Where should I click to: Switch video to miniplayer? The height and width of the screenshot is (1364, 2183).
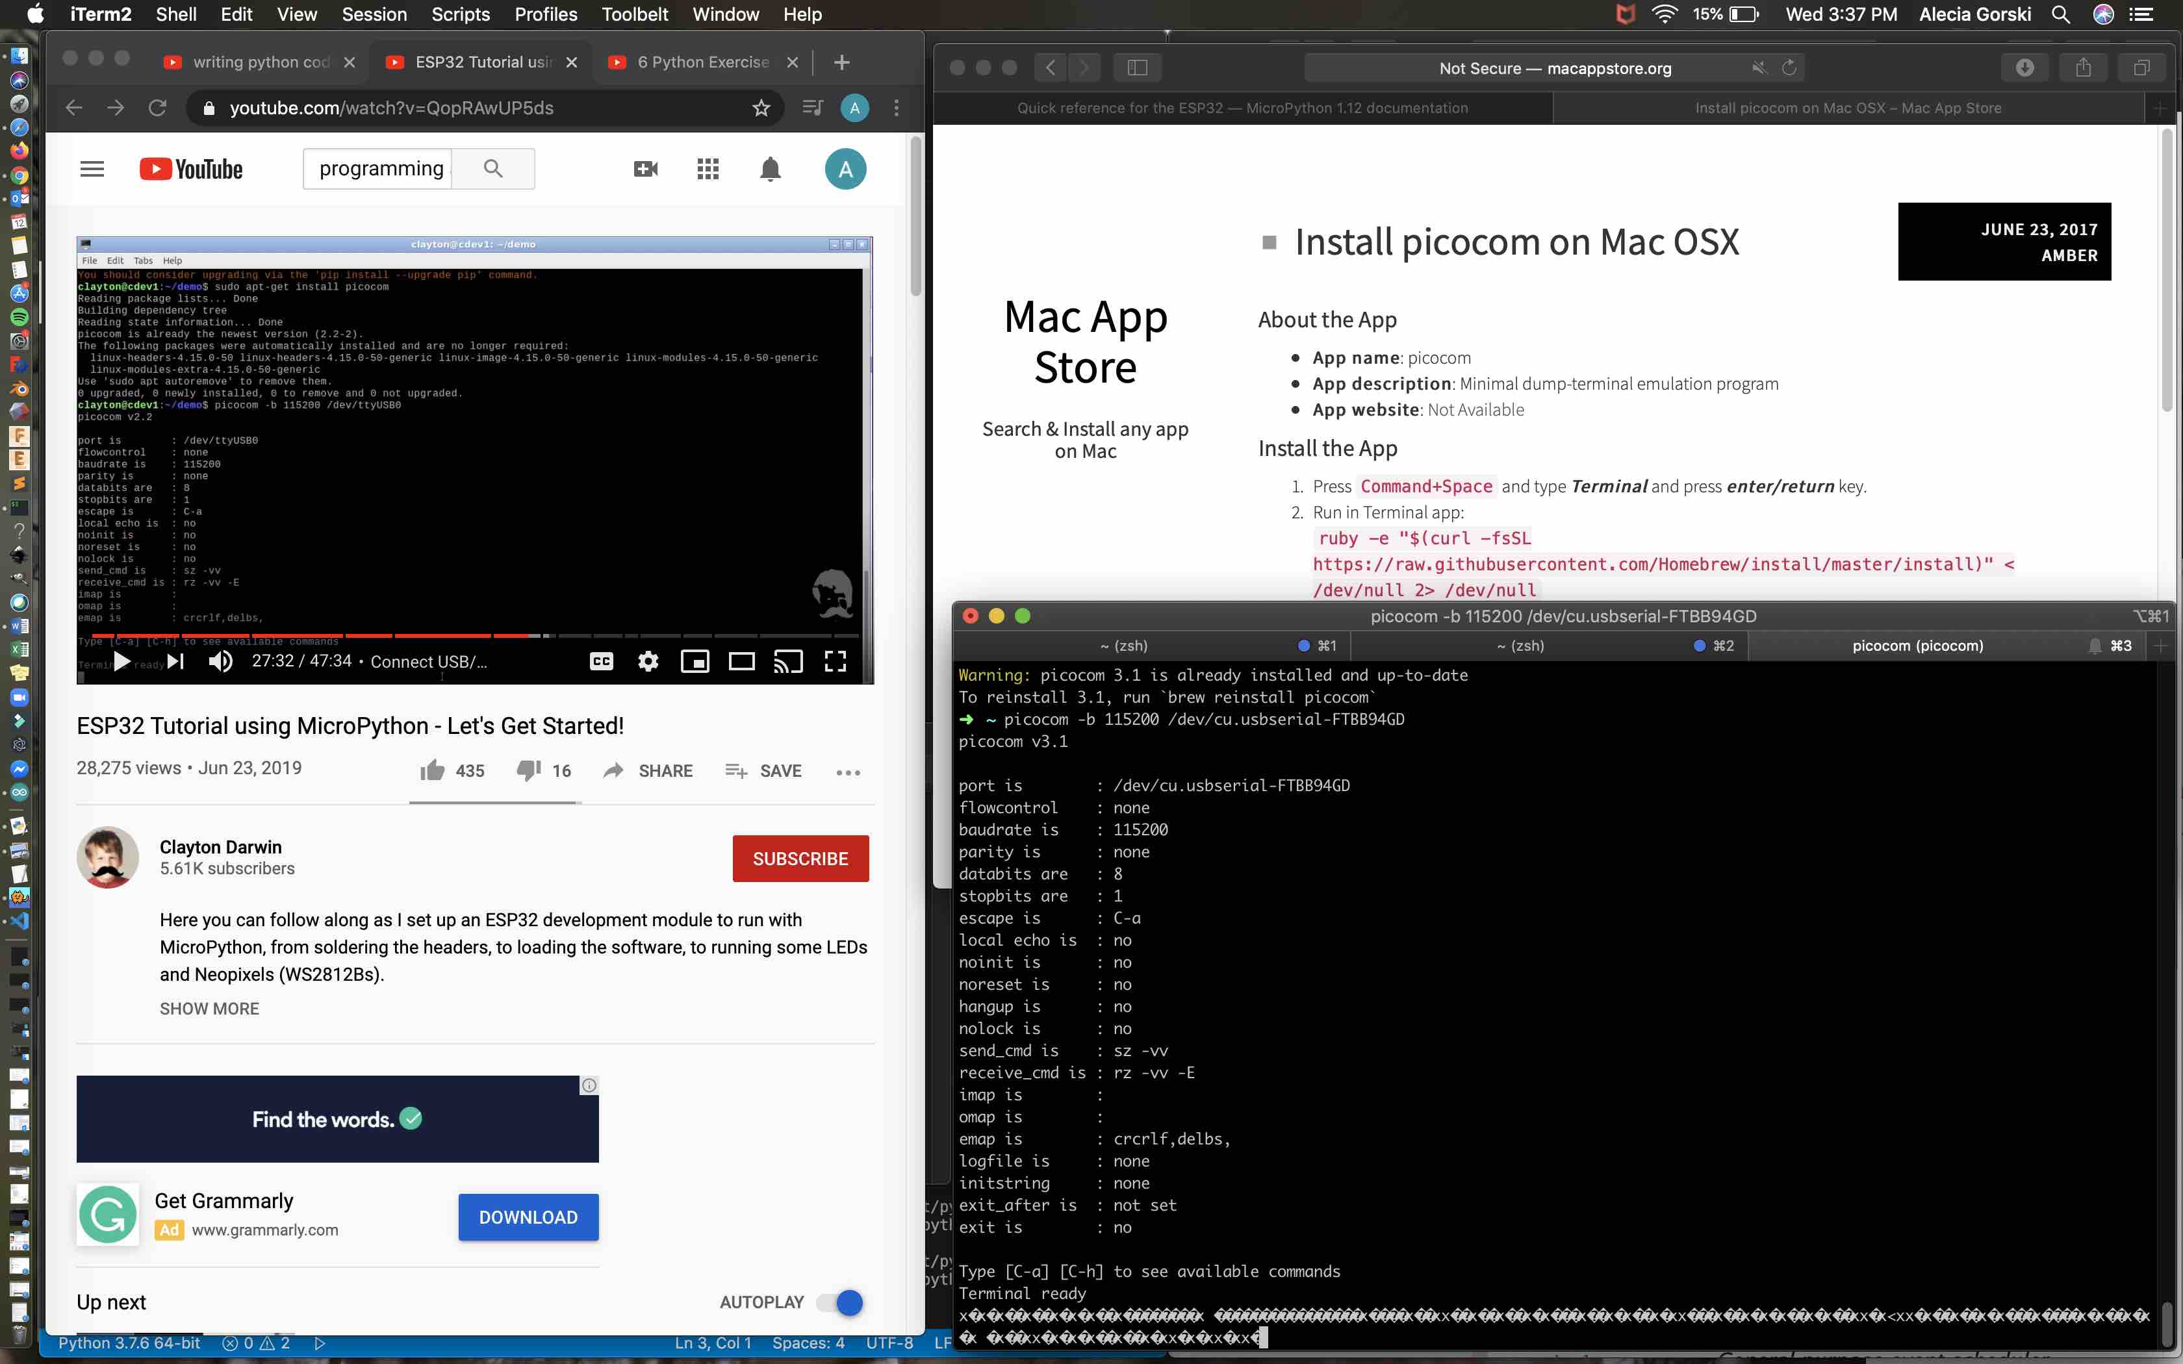[x=695, y=661]
